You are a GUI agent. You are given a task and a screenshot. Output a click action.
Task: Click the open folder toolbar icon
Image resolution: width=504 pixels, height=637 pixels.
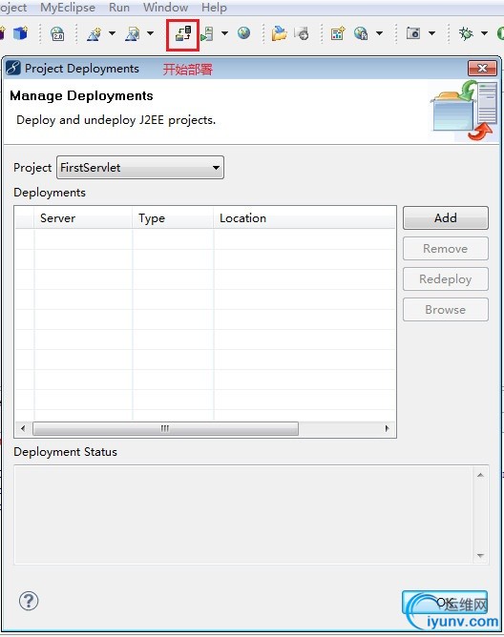point(279,33)
